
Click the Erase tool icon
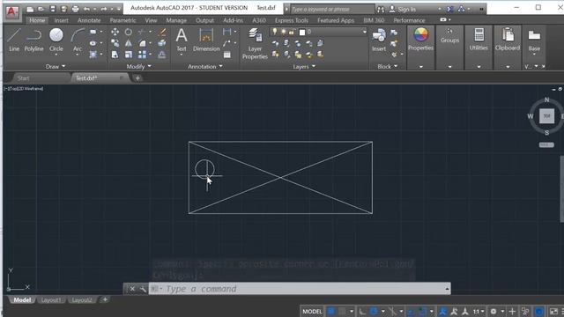(162, 33)
